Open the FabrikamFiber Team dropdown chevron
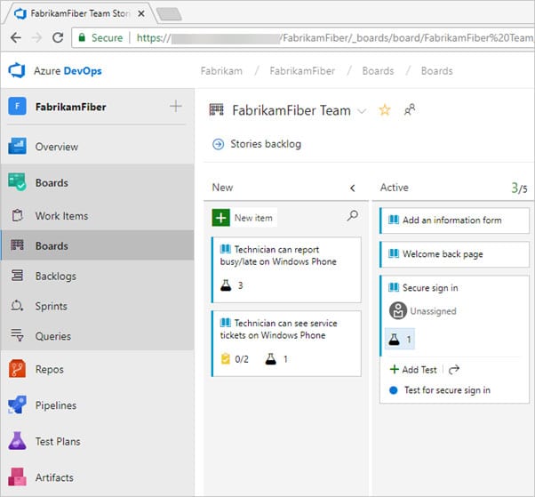Screen dimensions: 535x497 point(362,111)
